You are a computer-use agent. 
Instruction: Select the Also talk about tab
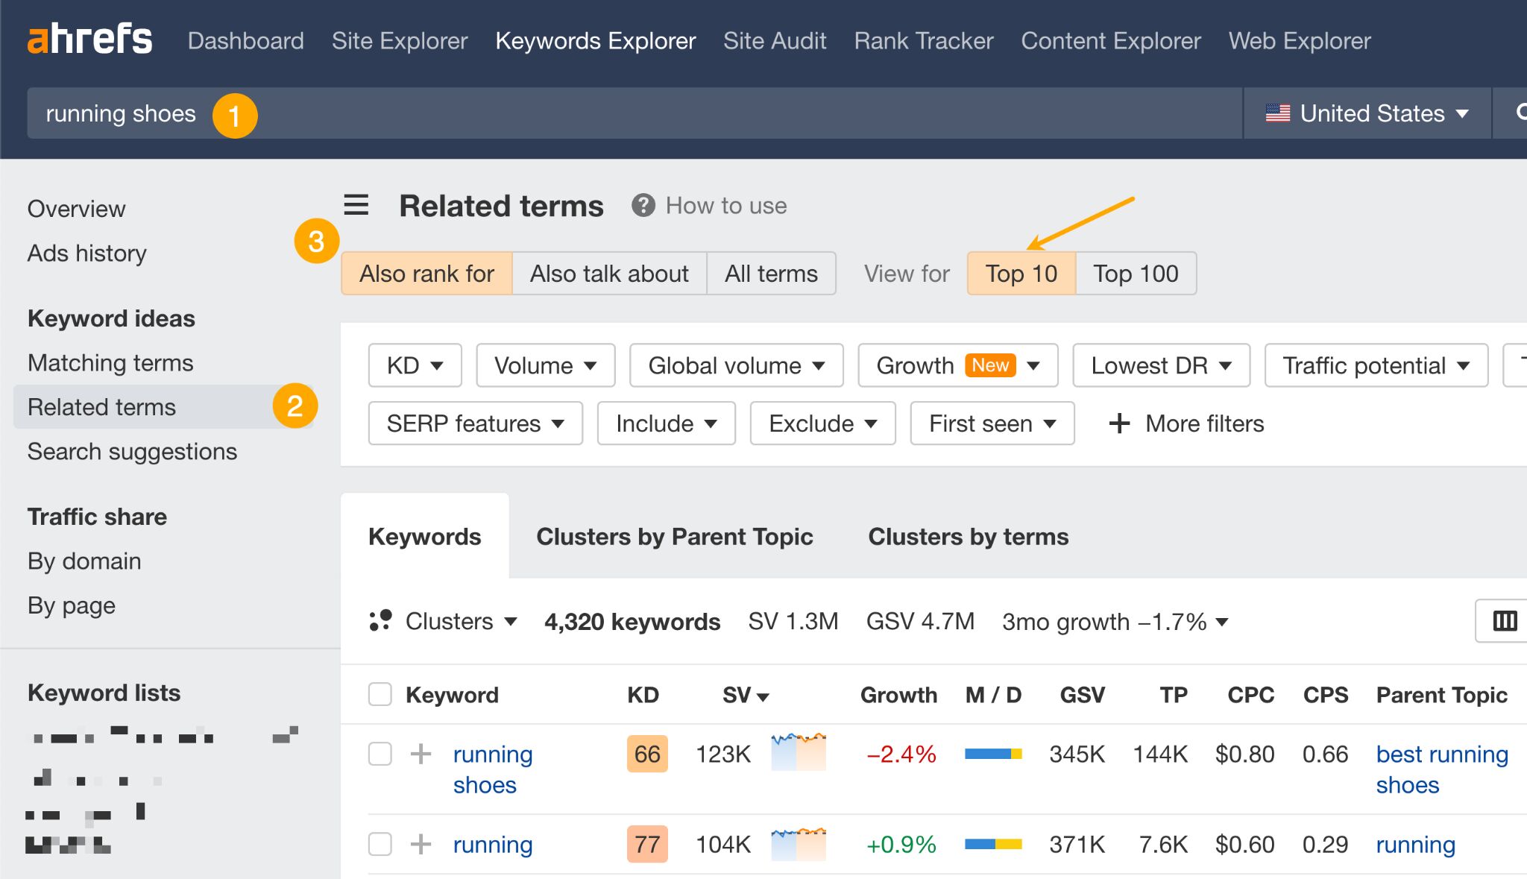608,273
